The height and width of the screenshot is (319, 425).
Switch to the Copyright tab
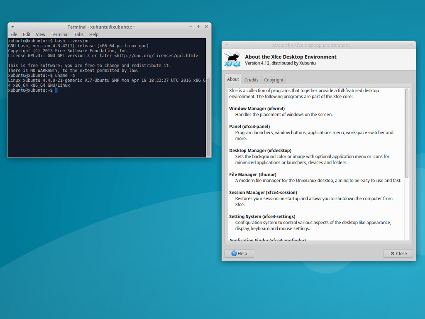pos(274,80)
